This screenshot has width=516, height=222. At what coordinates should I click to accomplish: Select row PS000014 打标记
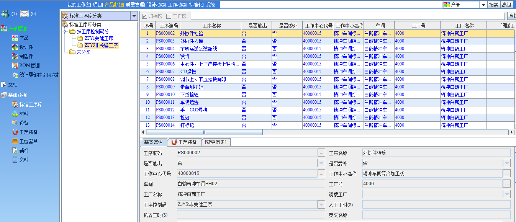tap(328, 125)
